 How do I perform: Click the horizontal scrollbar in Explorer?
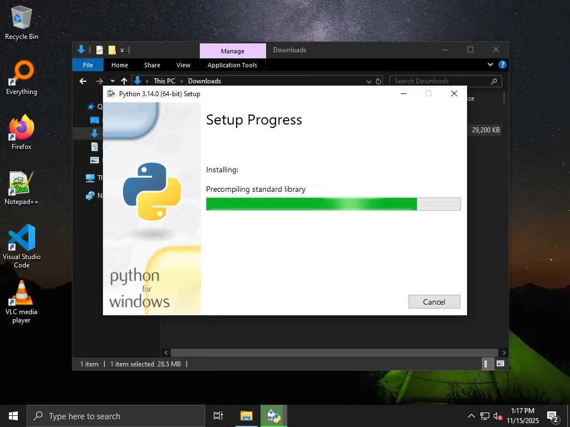(334, 352)
